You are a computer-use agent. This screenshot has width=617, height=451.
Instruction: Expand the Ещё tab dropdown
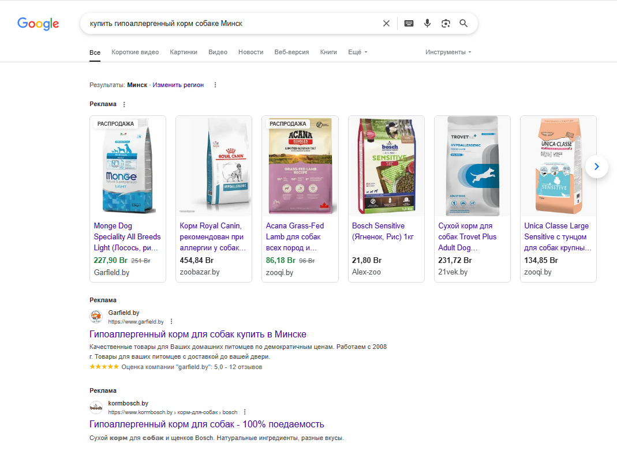coord(358,52)
